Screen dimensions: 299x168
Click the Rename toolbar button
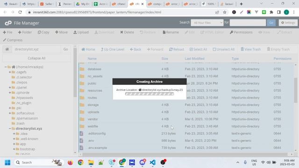pyautogui.click(x=171, y=32)
